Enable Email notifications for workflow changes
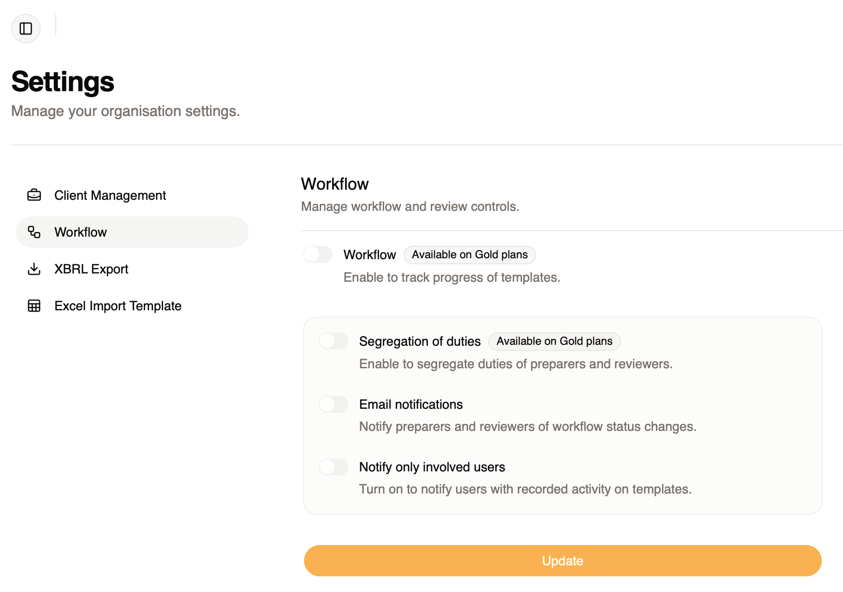843x592 pixels. click(x=334, y=404)
